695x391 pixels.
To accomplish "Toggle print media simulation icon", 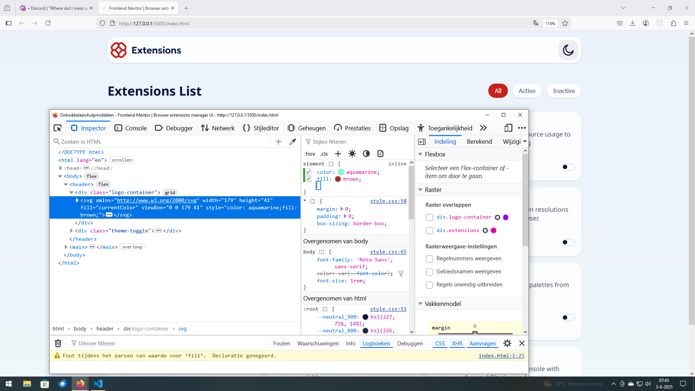I will [380, 154].
